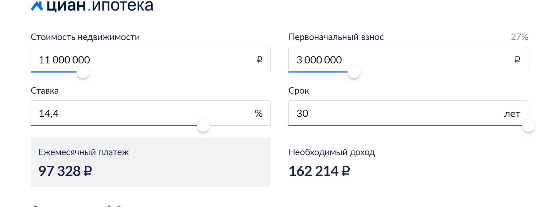Click the "Стоимость недвижимости" label
Viewport: 536px width, 207px height.
point(85,37)
